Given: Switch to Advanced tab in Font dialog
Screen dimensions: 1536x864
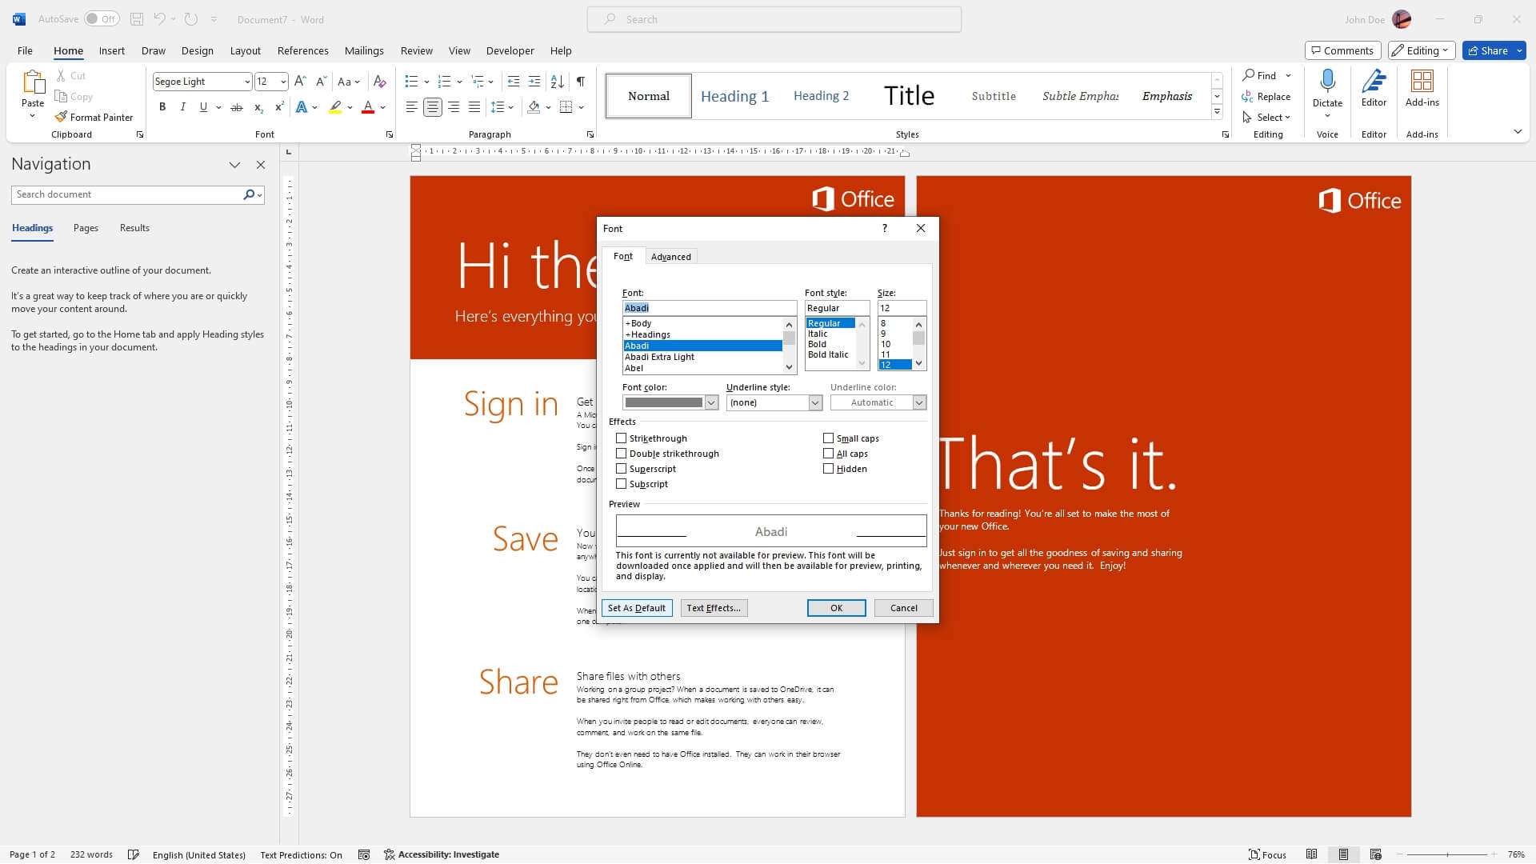Looking at the screenshot, I should [670, 257].
